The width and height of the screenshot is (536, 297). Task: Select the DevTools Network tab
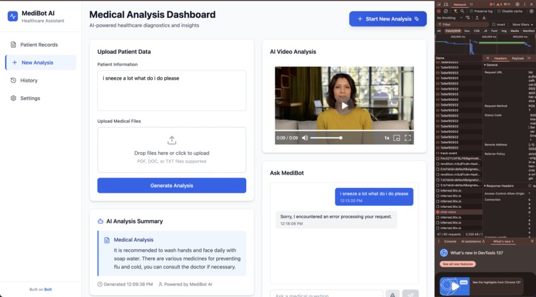[x=460, y=5]
